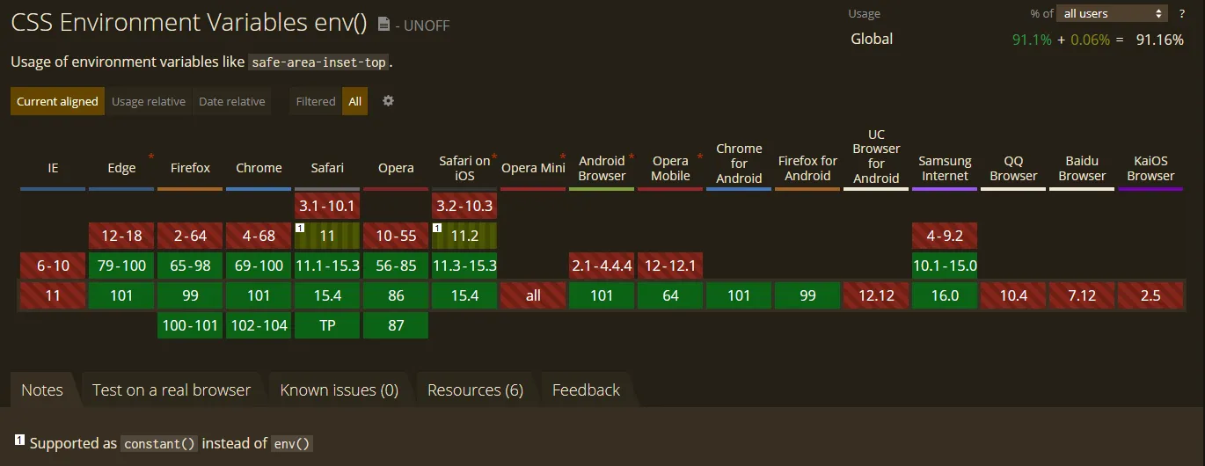Select the iOS Safari 11.2 cell
The height and width of the screenshot is (466, 1205).
point(464,236)
